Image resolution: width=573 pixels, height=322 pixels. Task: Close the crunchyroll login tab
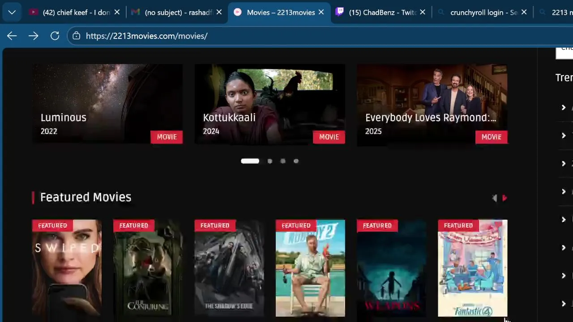(524, 13)
